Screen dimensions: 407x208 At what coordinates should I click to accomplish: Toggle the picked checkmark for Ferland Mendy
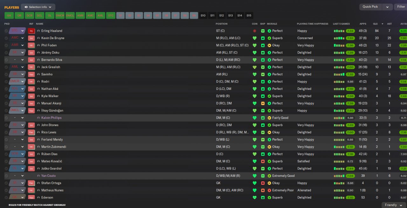[6, 139]
